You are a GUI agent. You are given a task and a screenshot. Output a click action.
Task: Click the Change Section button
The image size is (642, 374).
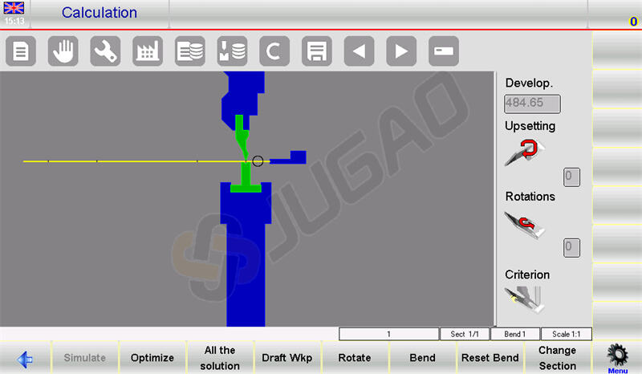(x=557, y=358)
